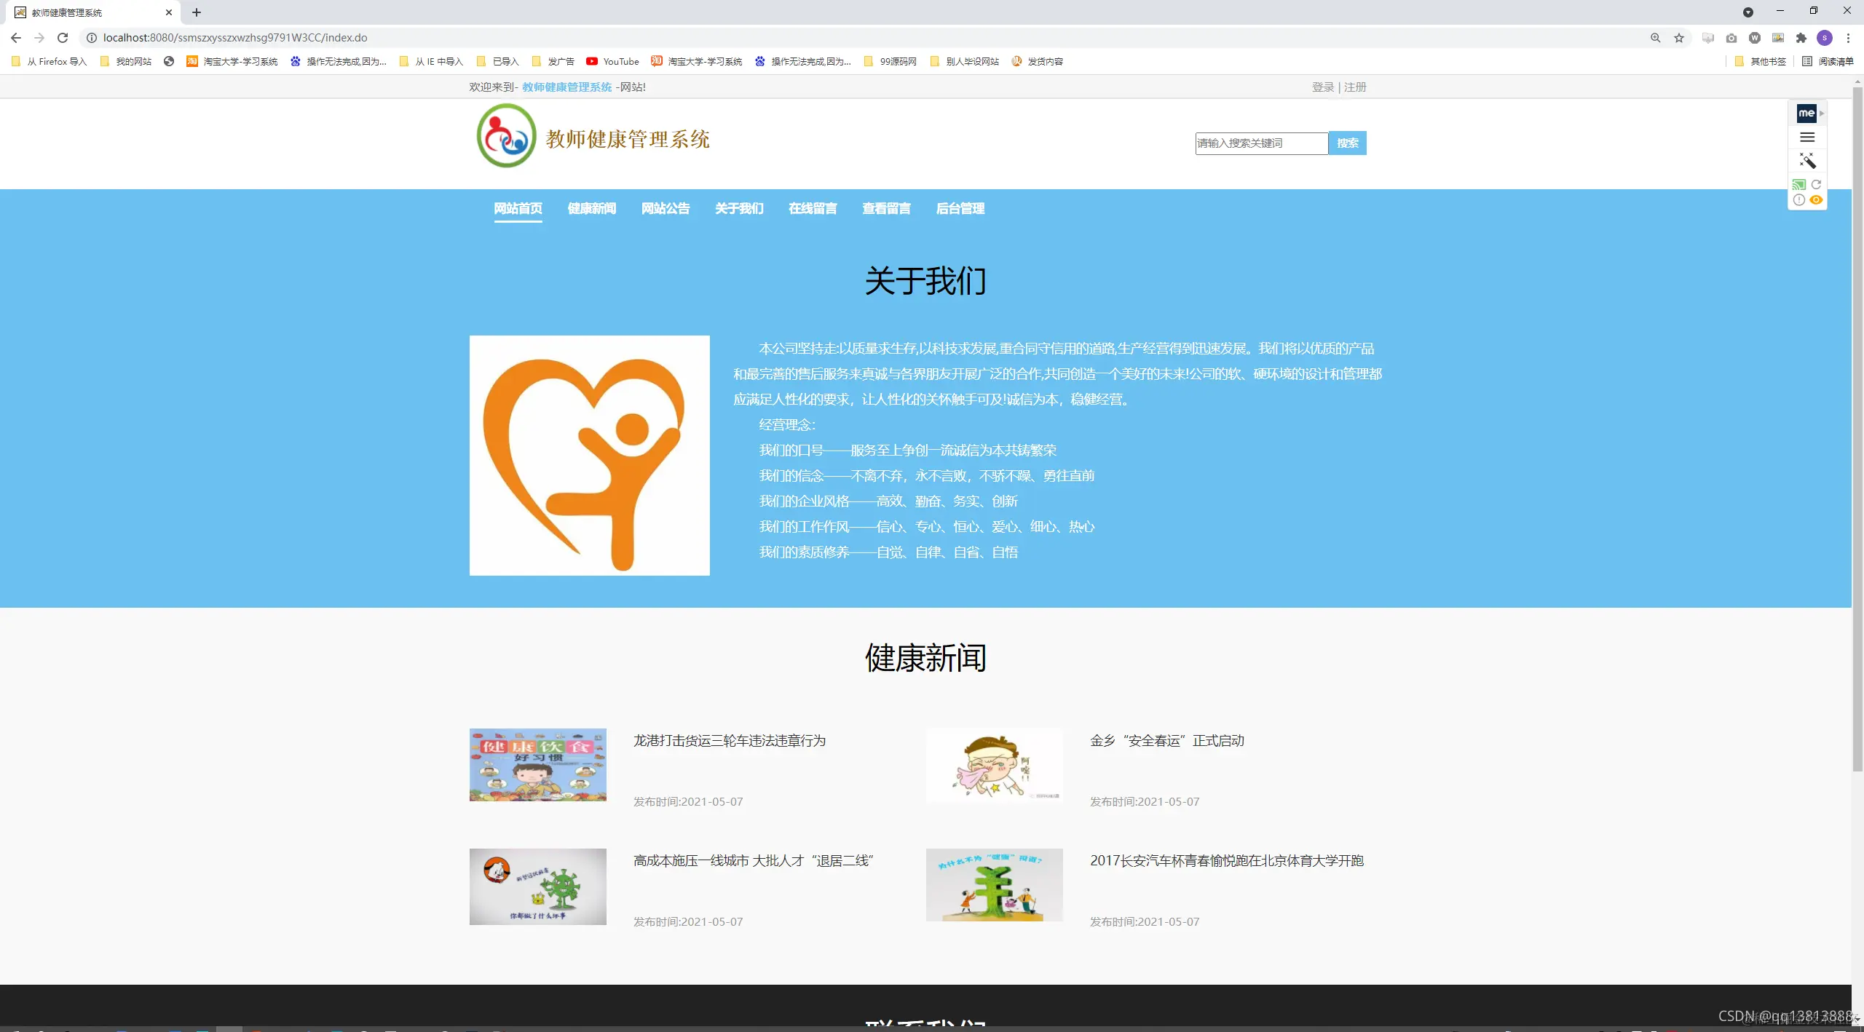Click the 教师健康管理系统 heart logo

coord(505,135)
